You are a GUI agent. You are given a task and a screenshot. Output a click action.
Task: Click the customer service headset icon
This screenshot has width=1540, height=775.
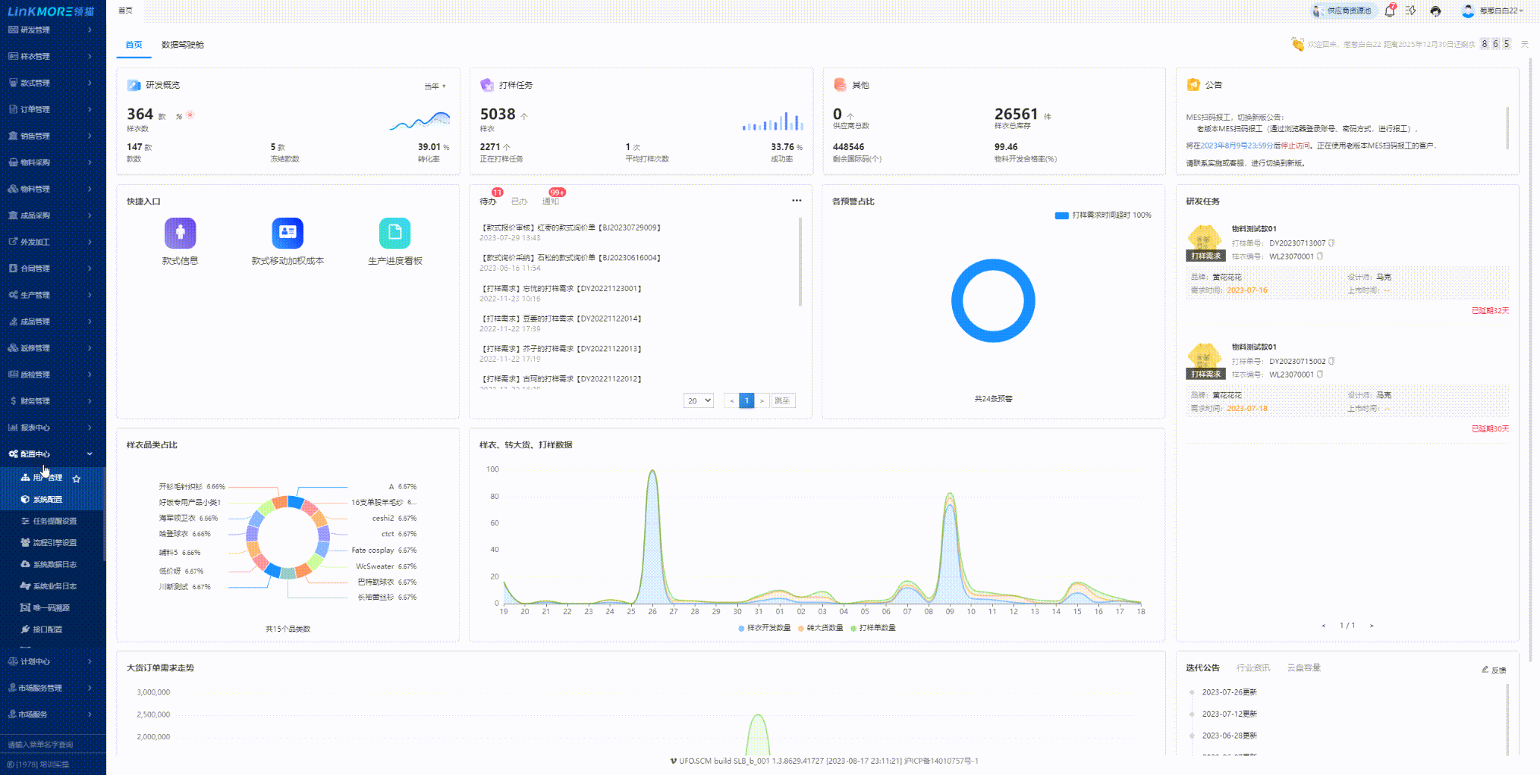1435,11
